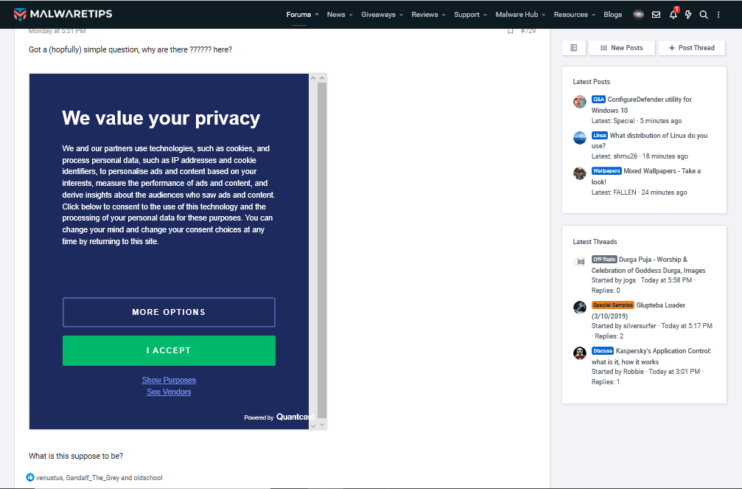Open the search magnifier icon
This screenshot has width=742, height=489.
704,15
